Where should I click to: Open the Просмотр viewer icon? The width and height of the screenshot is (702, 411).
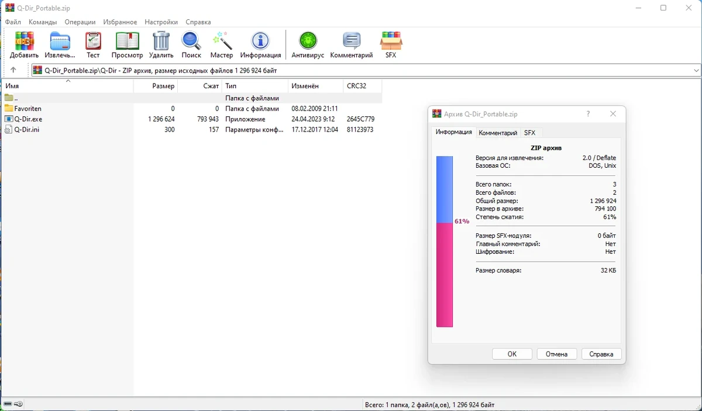coord(127,41)
